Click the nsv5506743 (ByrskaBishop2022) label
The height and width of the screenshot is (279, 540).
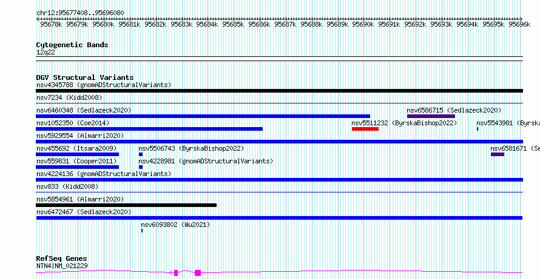coord(191,148)
